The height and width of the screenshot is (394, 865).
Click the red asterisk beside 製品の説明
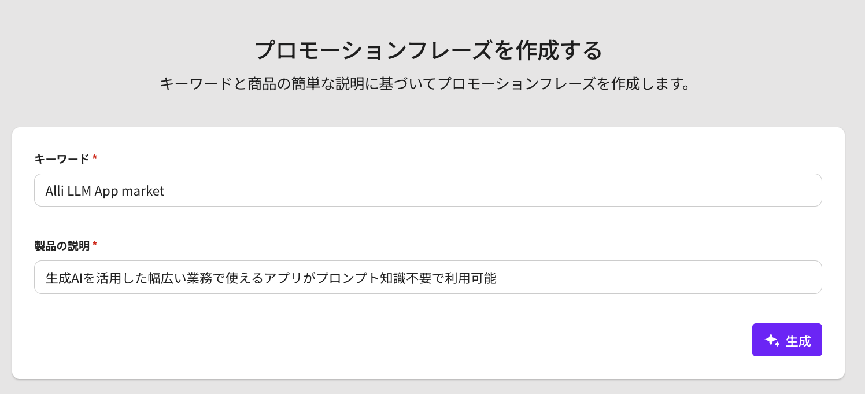(x=95, y=245)
